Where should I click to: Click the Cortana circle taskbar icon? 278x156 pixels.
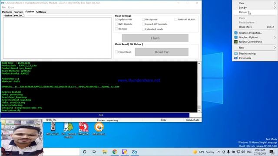(x=85, y=152)
